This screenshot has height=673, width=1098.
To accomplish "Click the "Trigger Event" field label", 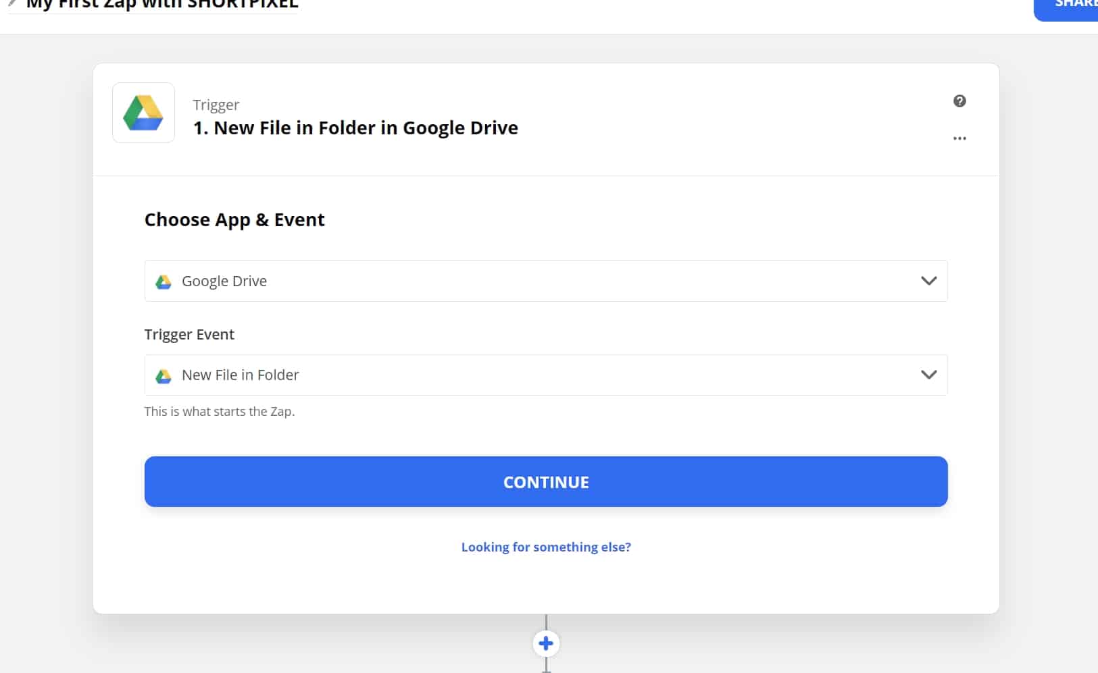I will (189, 334).
